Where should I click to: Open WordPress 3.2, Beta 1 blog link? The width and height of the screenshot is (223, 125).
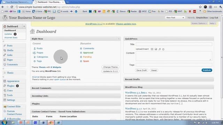pyautogui.click(x=136, y=93)
